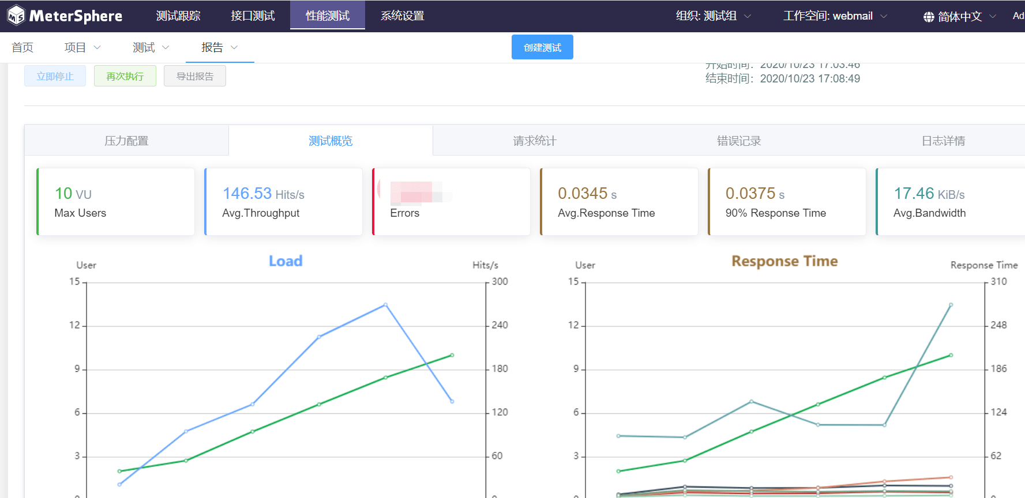The width and height of the screenshot is (1025, 498).
Task: Switch to the 请求统计 tab
Action: (x=535, y=141)
